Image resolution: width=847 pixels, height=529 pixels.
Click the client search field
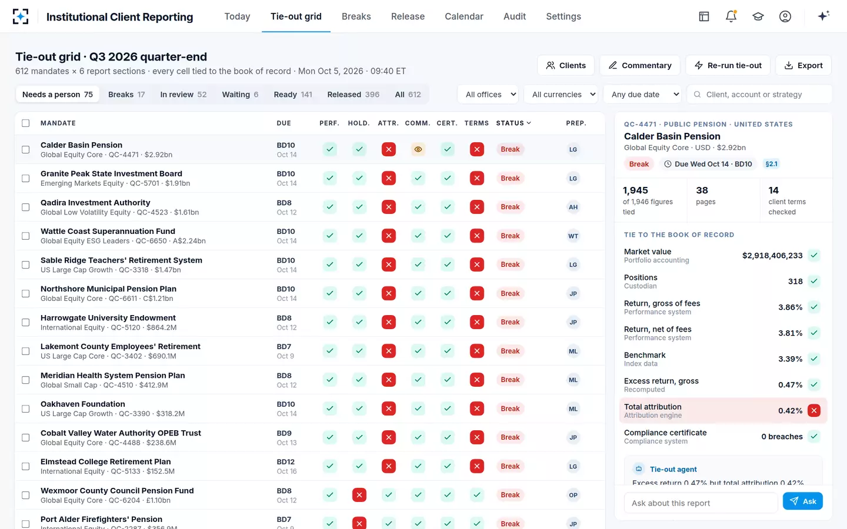[759, 95]
